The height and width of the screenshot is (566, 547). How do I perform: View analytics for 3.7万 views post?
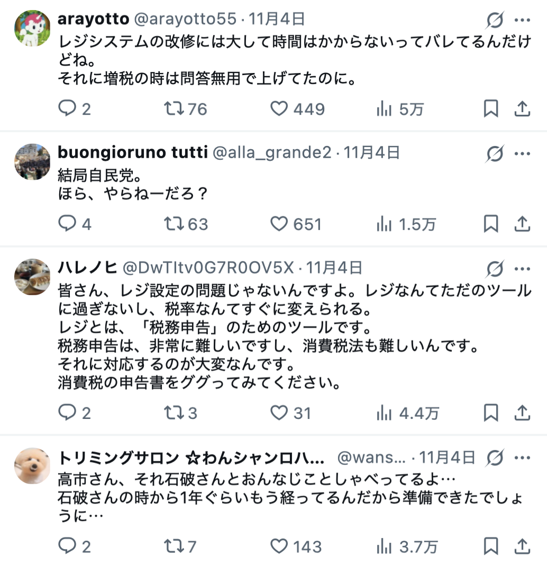[407, 546]
